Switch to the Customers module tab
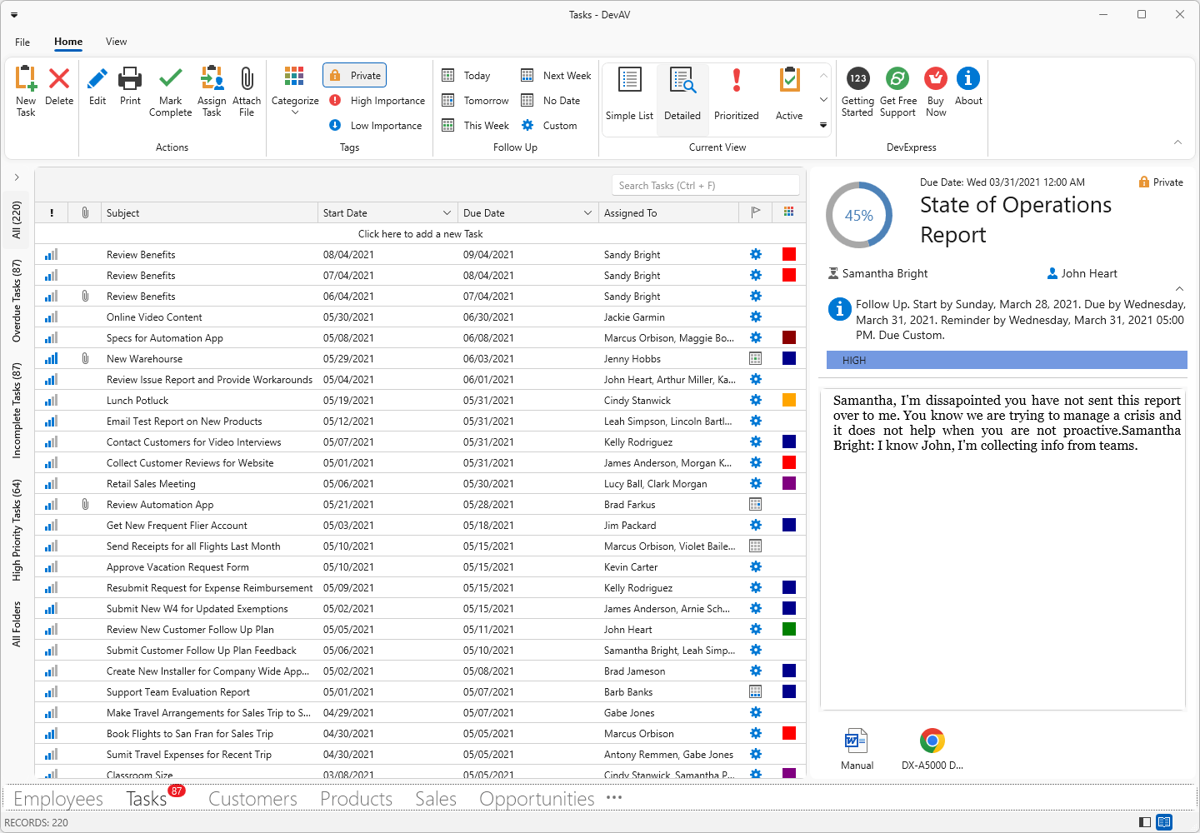This screenshot has width=1200, height=833. [252, 799]
